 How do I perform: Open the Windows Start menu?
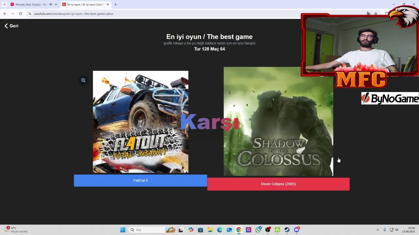click(x=123, y=230)
